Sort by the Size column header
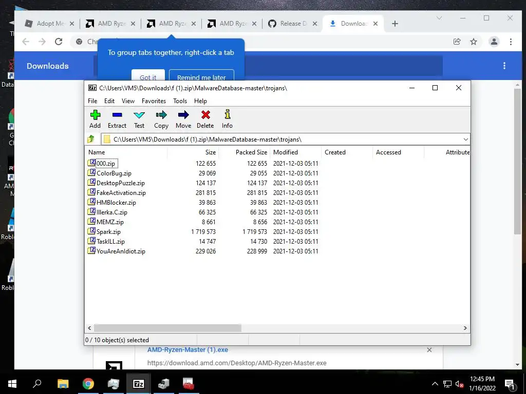526x394 pixels. click(x=193, y=152)
